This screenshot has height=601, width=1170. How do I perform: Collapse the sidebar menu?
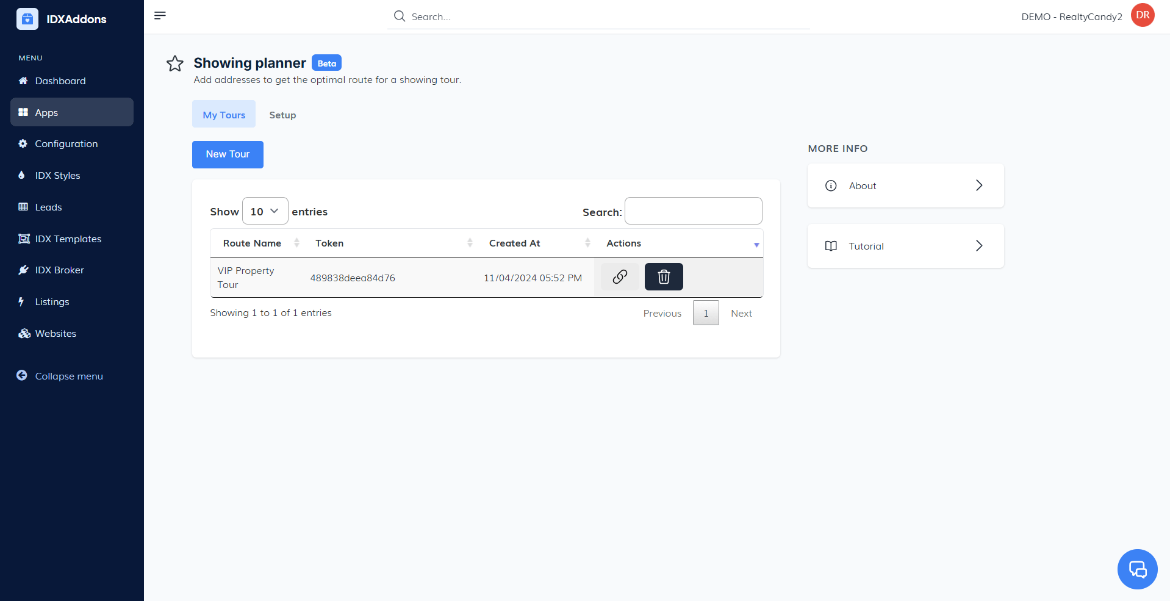pos(68,376)
